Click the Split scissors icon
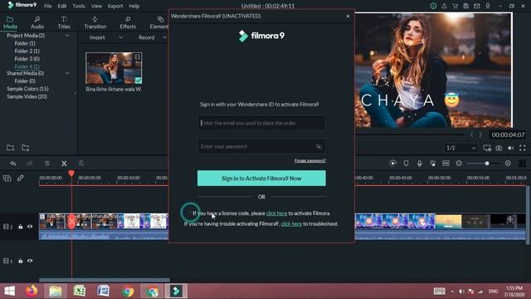 [x=64, y=164]
